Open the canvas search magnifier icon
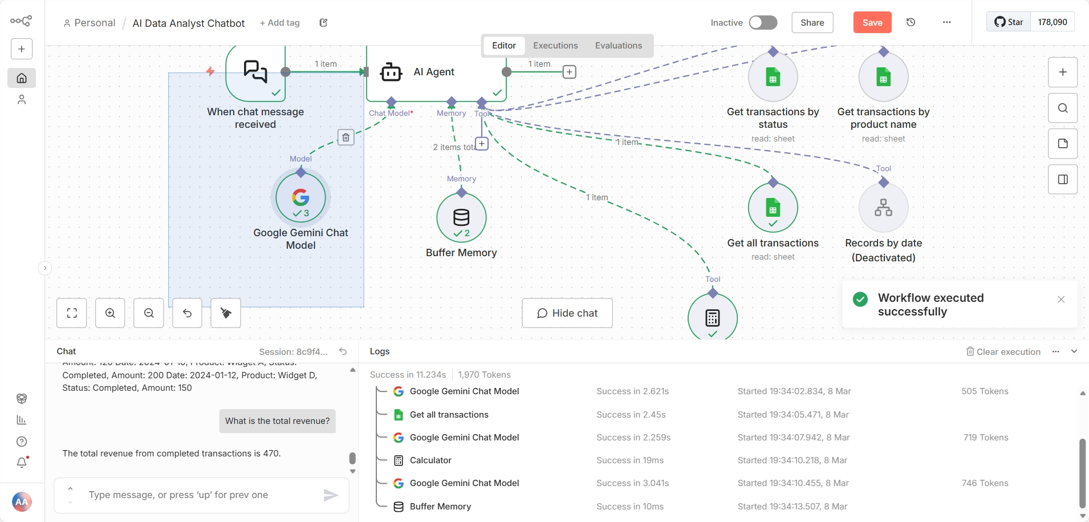The height and width of the screenshot is (522, 1089). (1063, 108)
